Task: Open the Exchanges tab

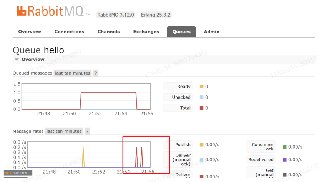Action: (146, 32)
